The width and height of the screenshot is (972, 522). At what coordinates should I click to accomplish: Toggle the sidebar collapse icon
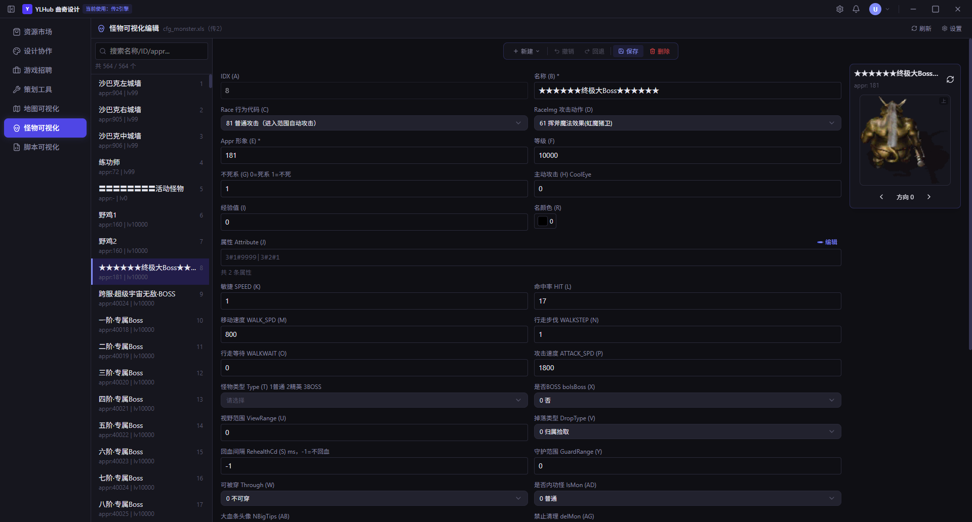coord(11,9)
